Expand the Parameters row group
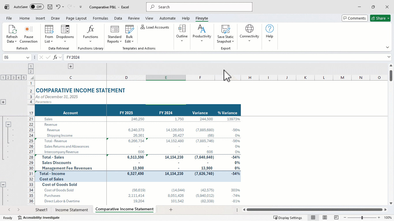Image resolution: width=394 pixels, height=221 pixels. [x=3, y=102]
